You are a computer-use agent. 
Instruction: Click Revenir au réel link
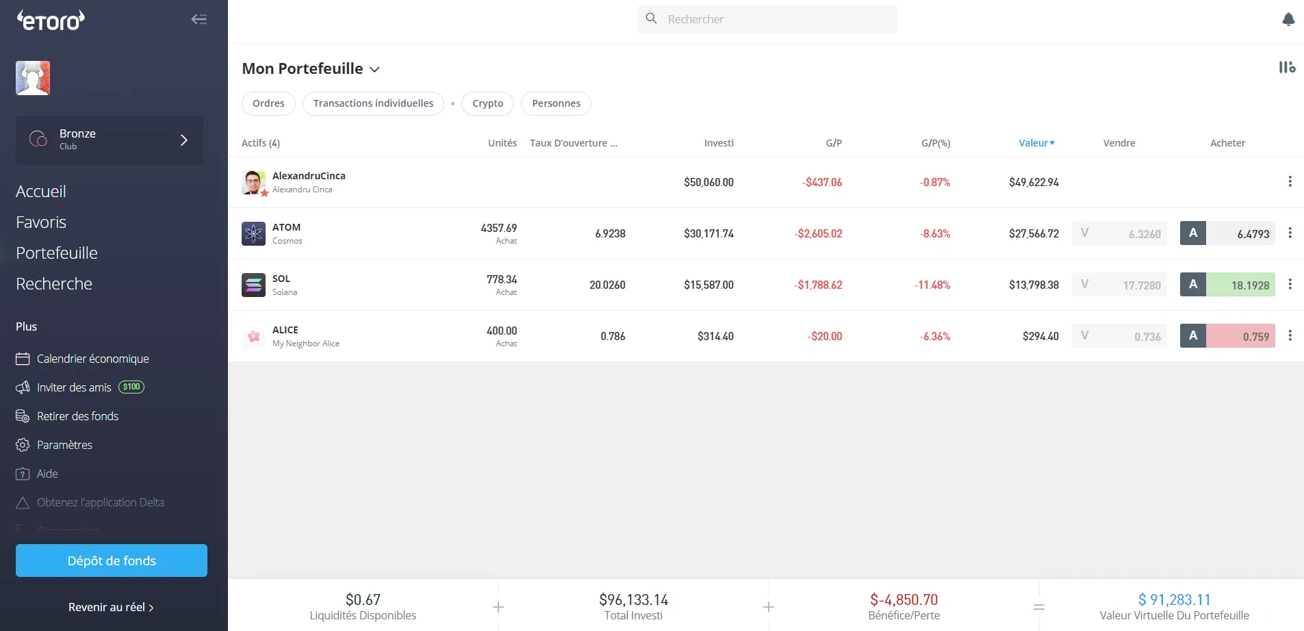(111, 607)
